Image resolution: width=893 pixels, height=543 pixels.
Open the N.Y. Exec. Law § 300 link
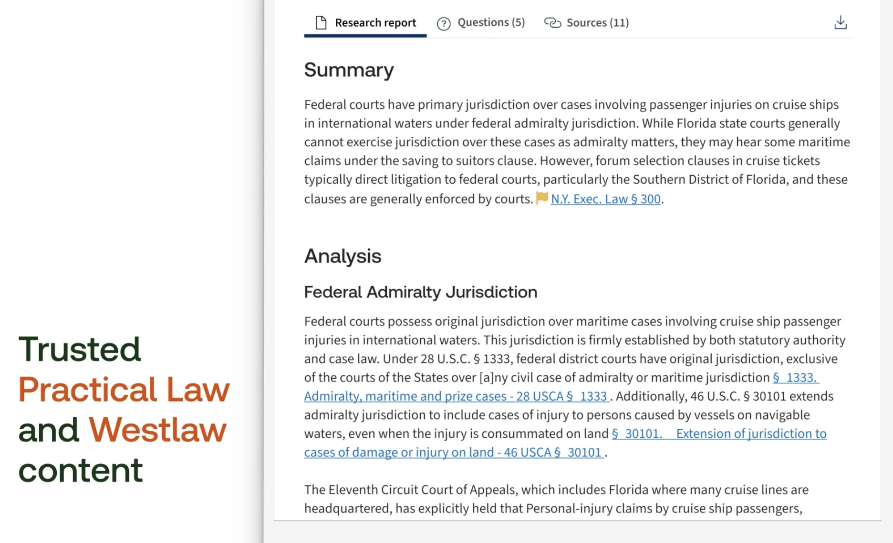point(605,199)
